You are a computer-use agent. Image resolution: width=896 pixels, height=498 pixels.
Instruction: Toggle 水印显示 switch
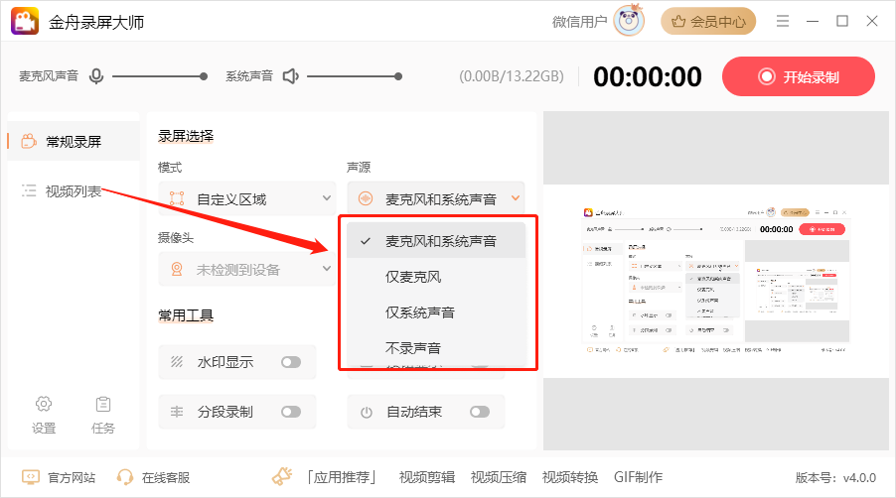click(x=291, y=362)
